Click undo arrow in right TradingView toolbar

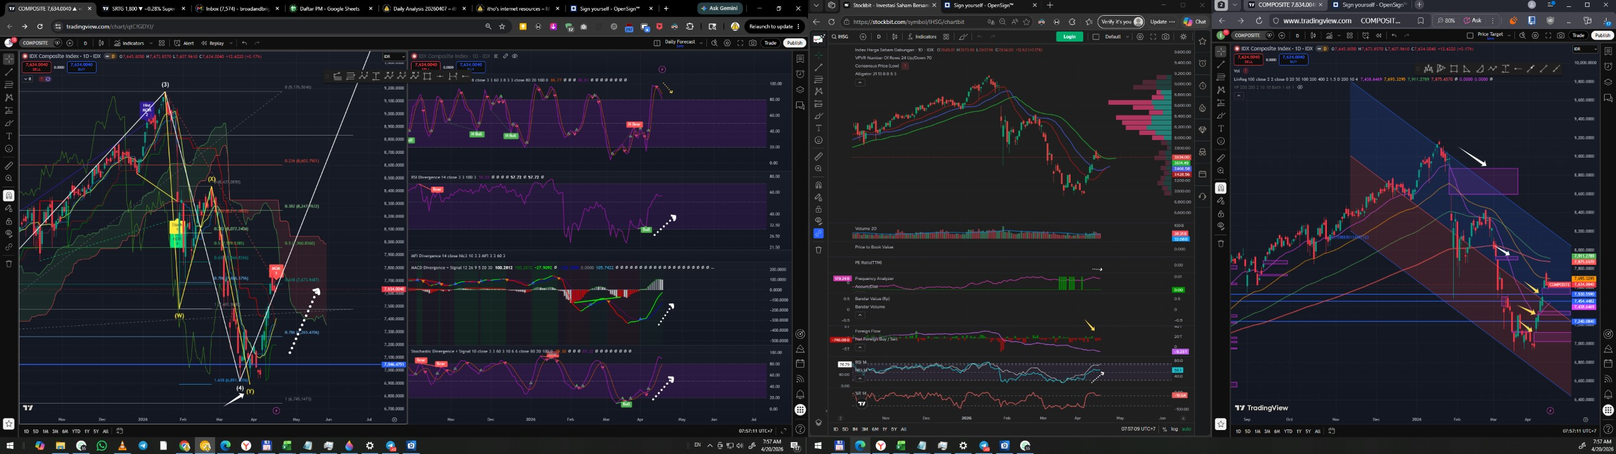[x=1394, y=35]
